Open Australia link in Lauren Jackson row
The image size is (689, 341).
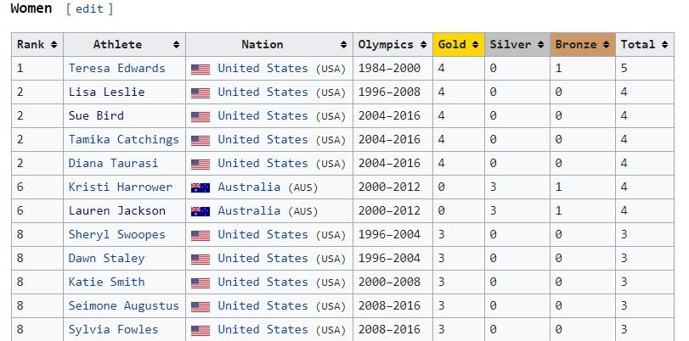click(248, 210)
